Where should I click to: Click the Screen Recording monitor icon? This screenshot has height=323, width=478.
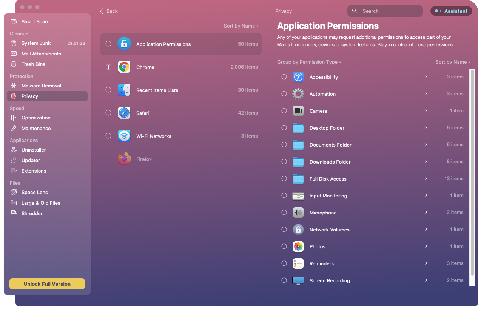298,281
